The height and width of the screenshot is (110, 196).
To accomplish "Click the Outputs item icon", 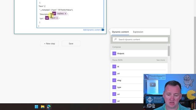I will [x=114, y=53].
